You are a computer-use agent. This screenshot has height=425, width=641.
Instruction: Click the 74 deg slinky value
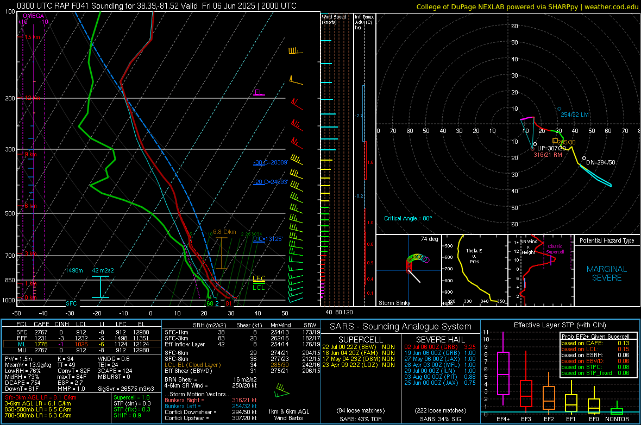(x=429, y=239)
